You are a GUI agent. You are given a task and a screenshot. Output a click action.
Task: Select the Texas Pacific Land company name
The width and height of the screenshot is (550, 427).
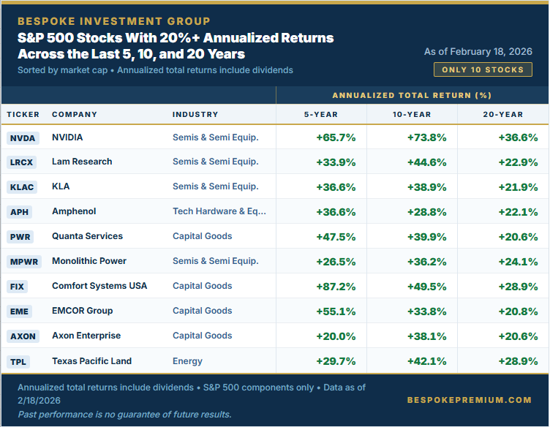92,360
